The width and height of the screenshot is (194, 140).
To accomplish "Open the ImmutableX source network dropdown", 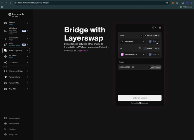I will click(133, 41).
